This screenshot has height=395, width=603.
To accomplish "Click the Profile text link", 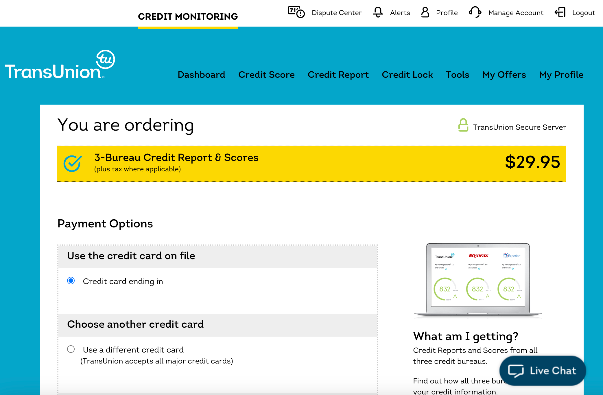I will 447,13.
